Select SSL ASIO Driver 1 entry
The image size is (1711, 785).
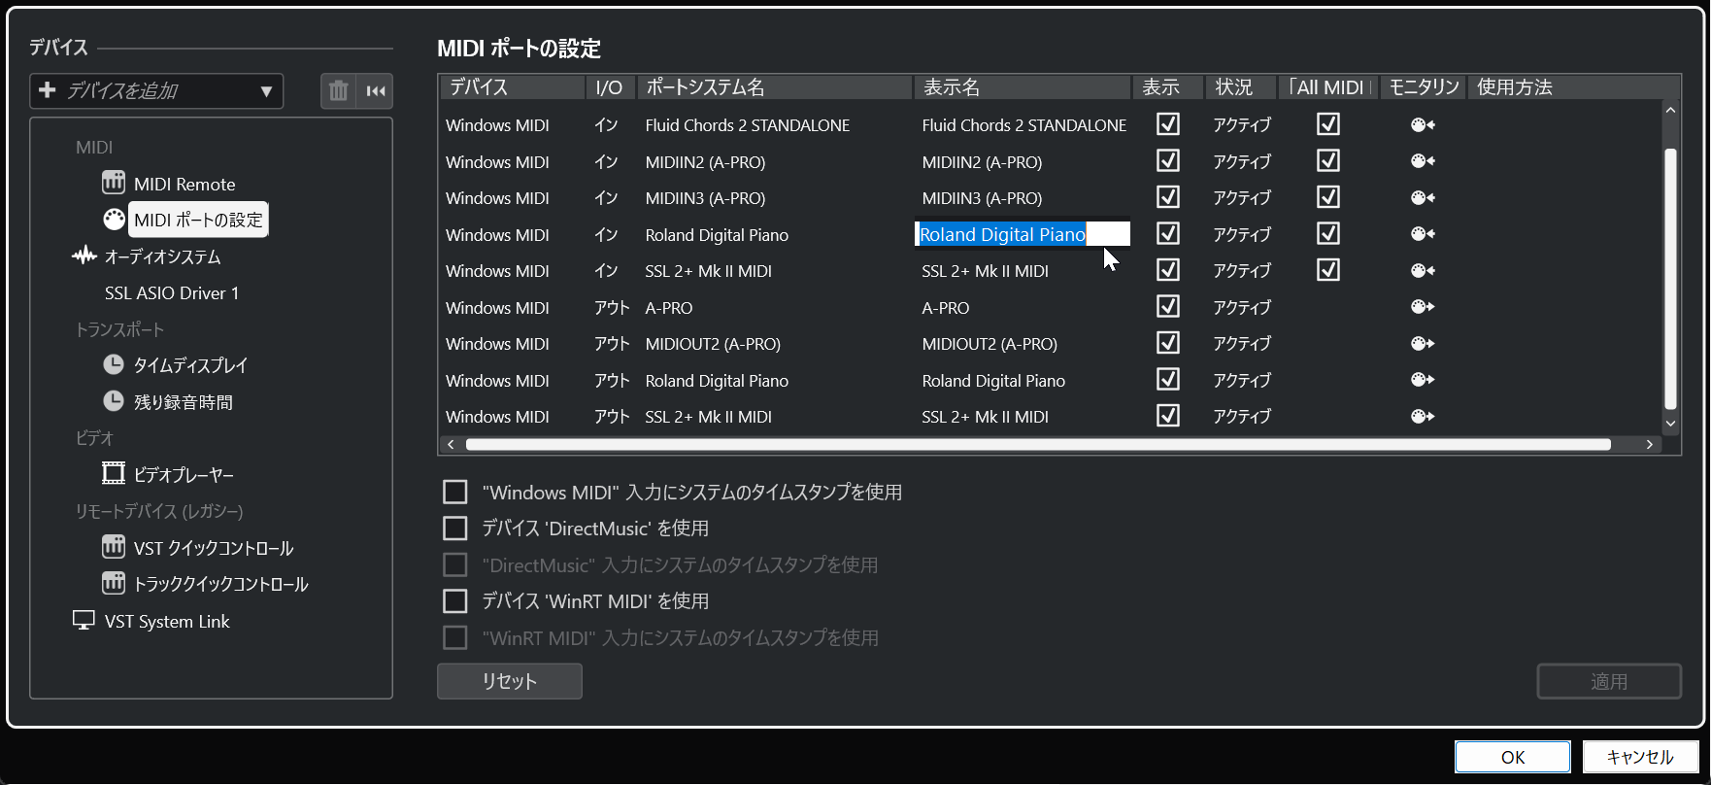[172, 292]
